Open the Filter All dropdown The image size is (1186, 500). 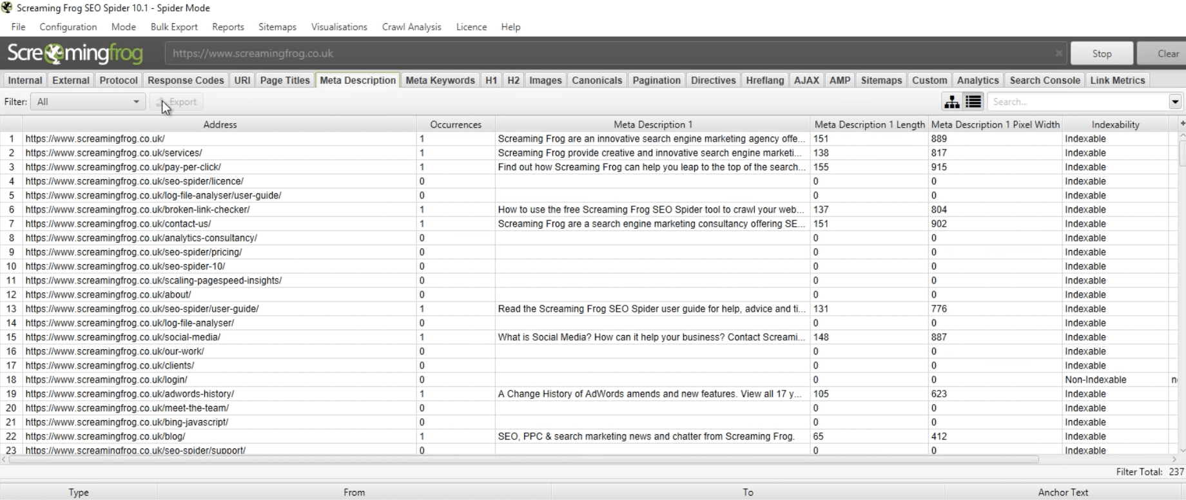click(x=88, y=102)
